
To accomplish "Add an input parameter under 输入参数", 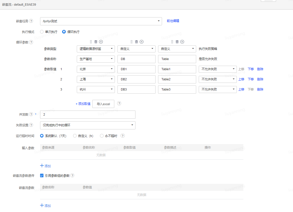I will [x=45, y=166].
